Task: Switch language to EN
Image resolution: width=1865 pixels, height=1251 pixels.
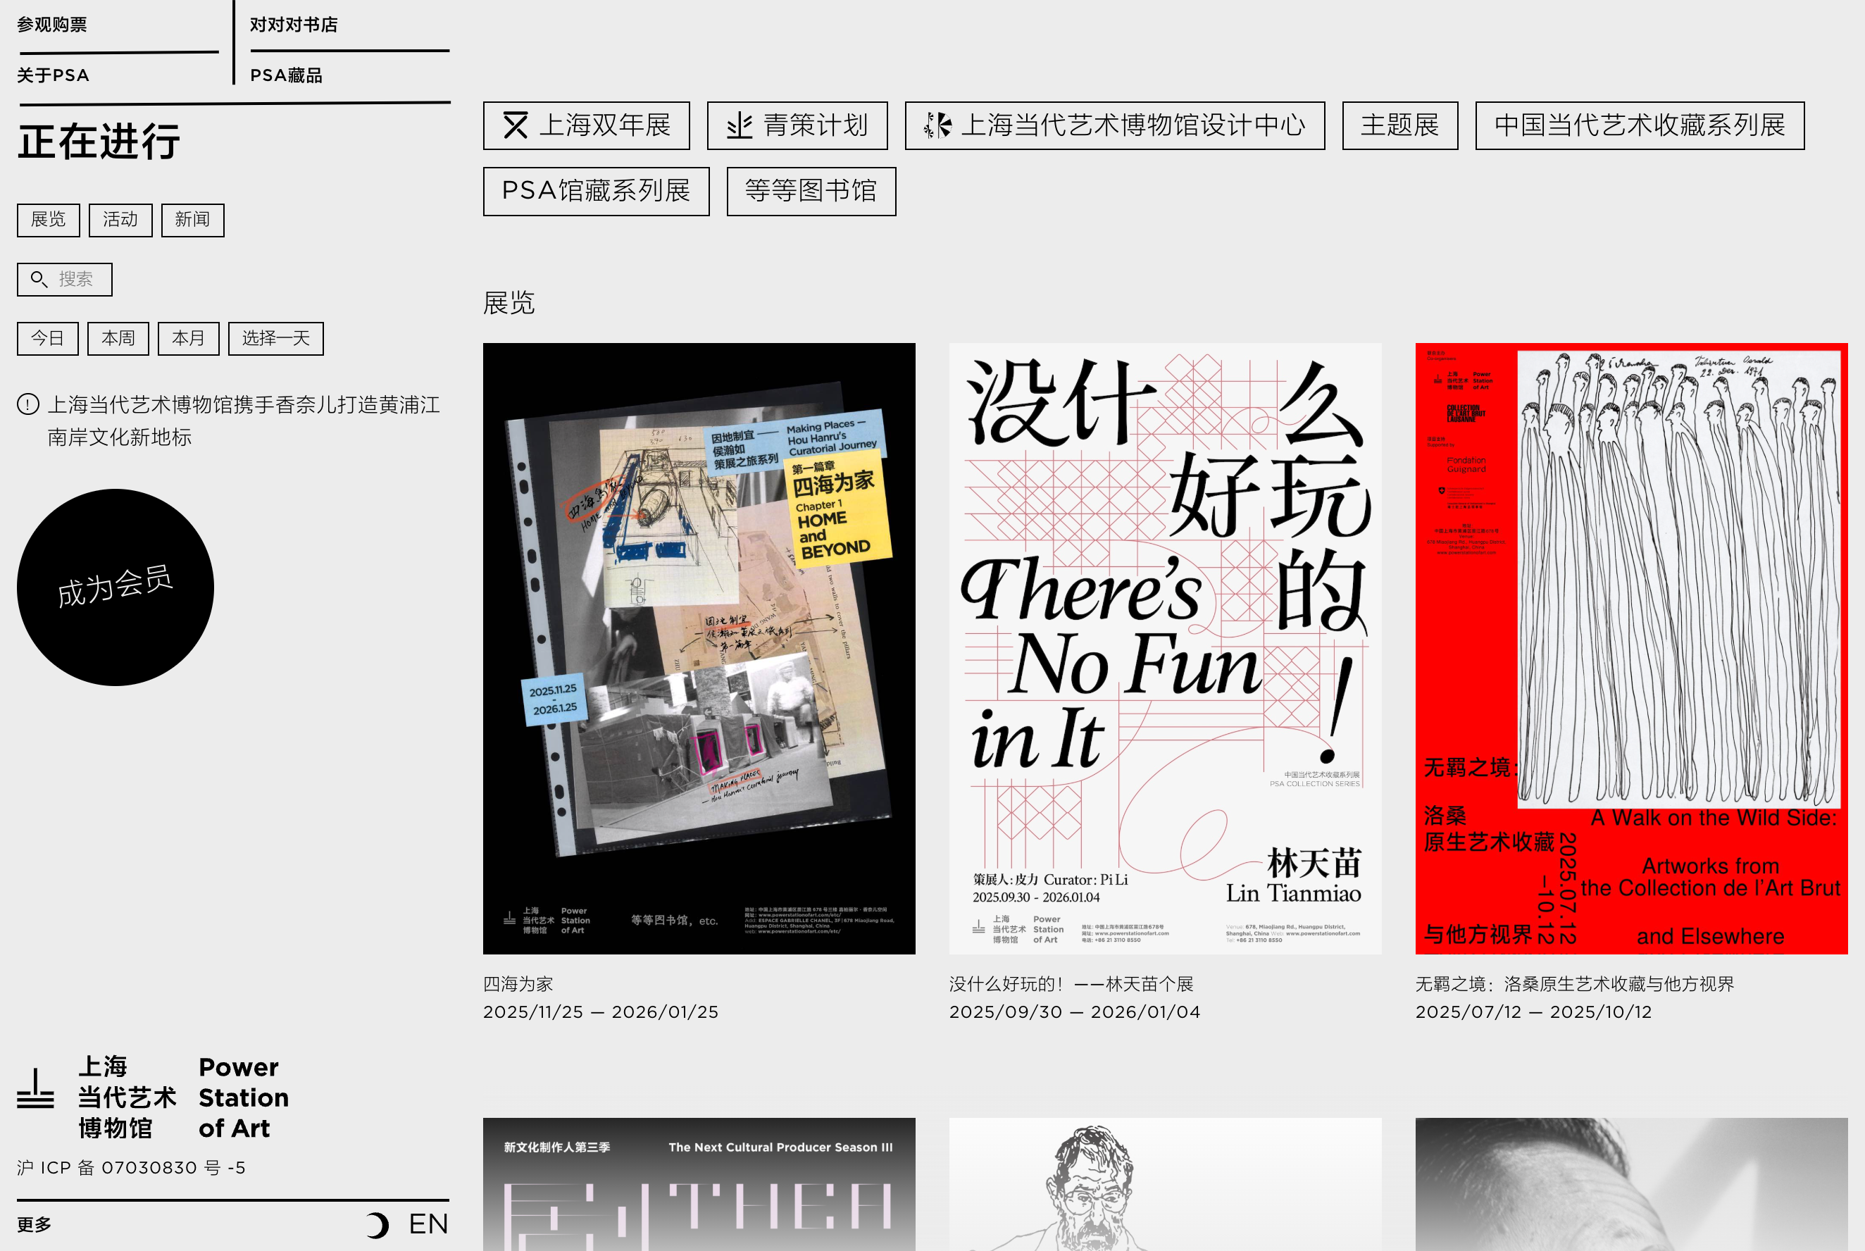Action: [x=428, y=1225]
